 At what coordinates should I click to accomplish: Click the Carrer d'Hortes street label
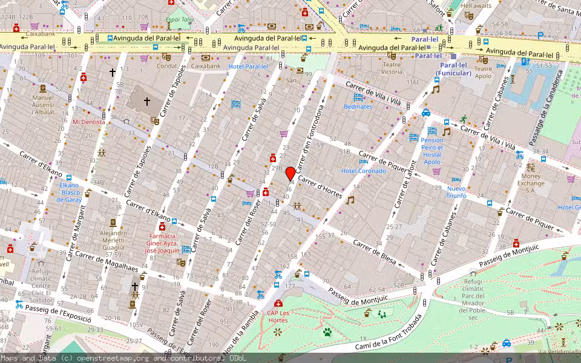pyautogui.click(x=320, y=187)
